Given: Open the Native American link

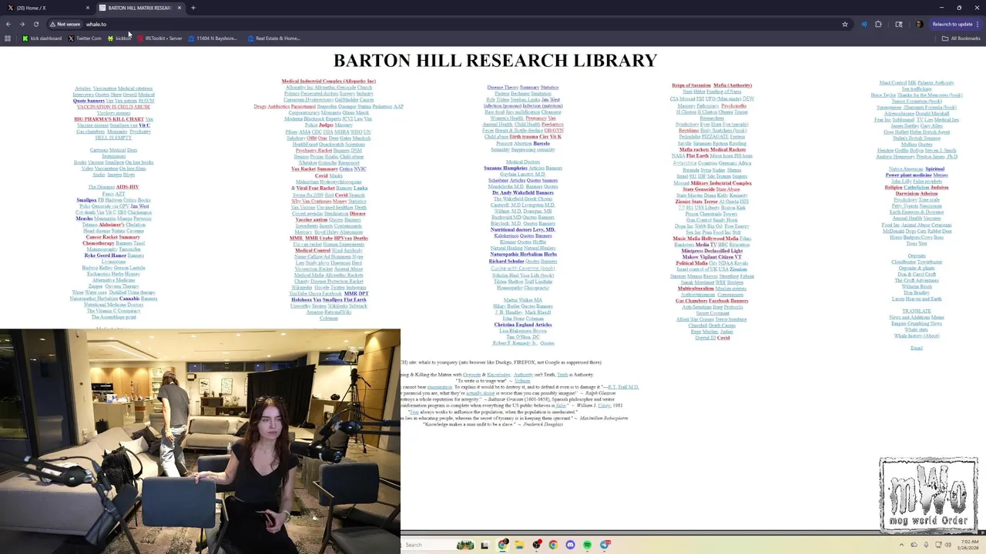Looking at the screenshot, I should point(905,169).
